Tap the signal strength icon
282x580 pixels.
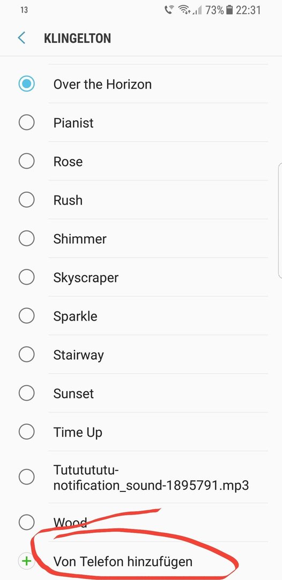[197, 10]
